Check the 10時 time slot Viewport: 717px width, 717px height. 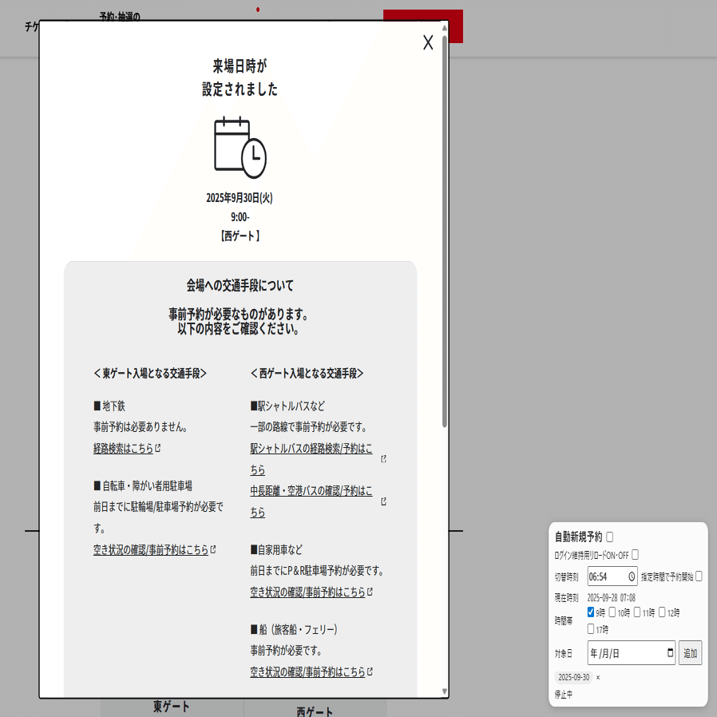tap(612, 612)
